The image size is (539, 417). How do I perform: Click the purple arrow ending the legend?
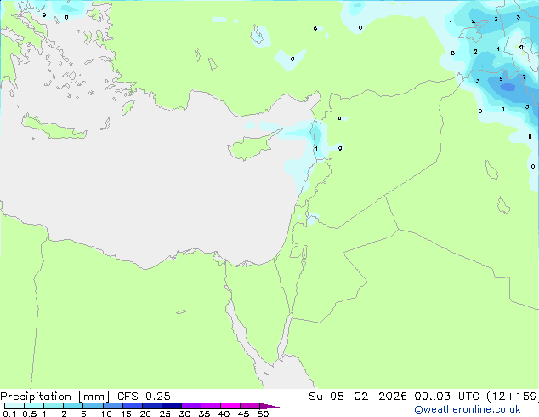(x=269, y=406)
